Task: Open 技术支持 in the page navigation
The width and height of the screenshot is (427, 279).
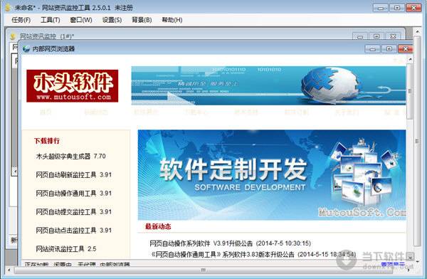Action: pos(246,112)
